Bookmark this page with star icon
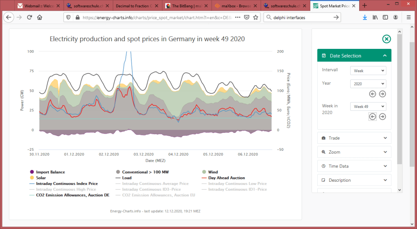The image size is (417, 229). coord(255,18)
